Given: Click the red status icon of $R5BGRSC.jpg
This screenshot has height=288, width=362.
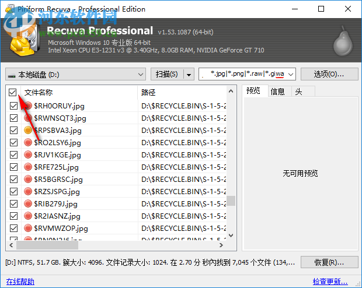Looking at the screenshot, I should coord(28,179).
